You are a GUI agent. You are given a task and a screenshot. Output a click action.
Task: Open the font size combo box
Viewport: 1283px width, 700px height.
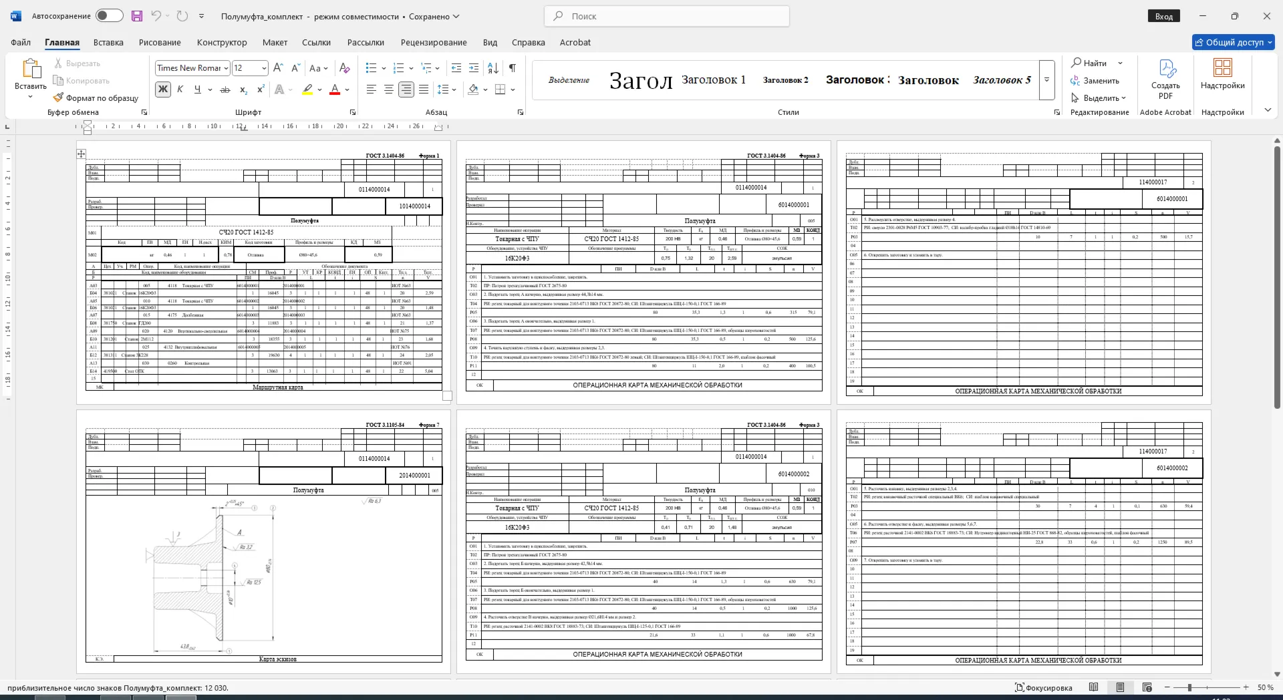250,68
